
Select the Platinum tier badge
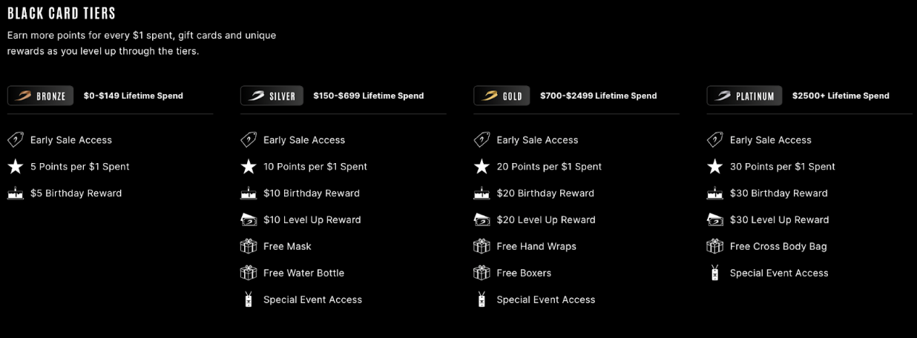pos(744,96)
